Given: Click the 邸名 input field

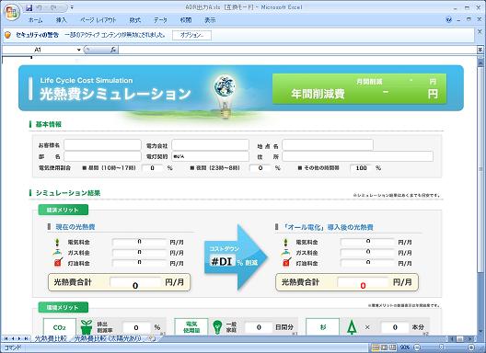Looking at the screenshot, I should point(102,156).
